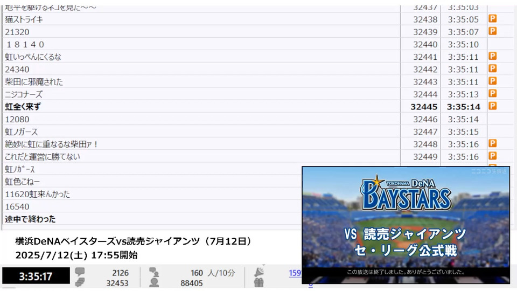
Task: Click the P badge on row 32448
Action: coord(492,144)
